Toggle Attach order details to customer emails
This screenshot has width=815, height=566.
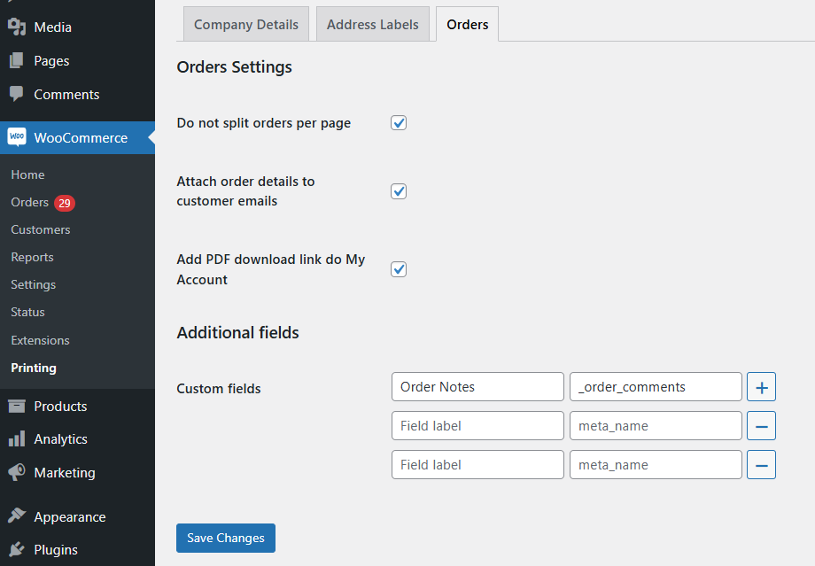pyautogui.click(x=399, y=191)
